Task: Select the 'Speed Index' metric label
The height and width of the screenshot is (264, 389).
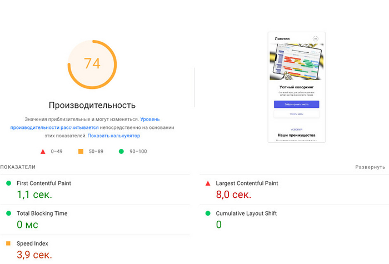Action: pyautogui.click(x=32, y=243)
